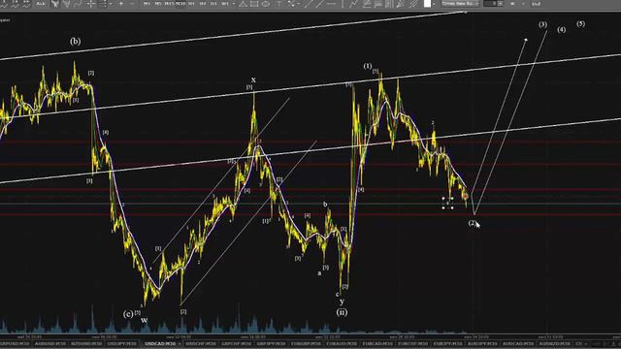Select the rectangle shape drawing tool

pos(254,4)
